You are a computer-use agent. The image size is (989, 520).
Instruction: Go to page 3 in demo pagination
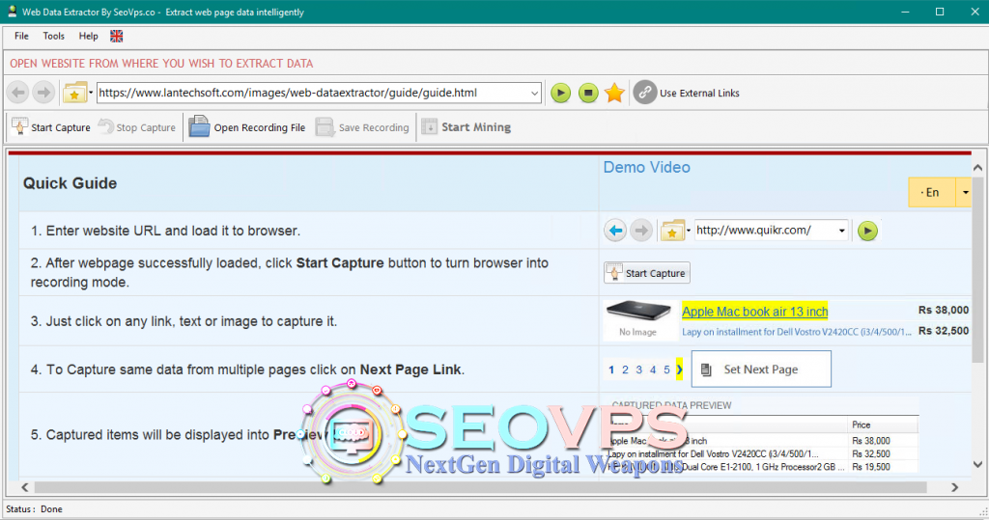point(639,370)
